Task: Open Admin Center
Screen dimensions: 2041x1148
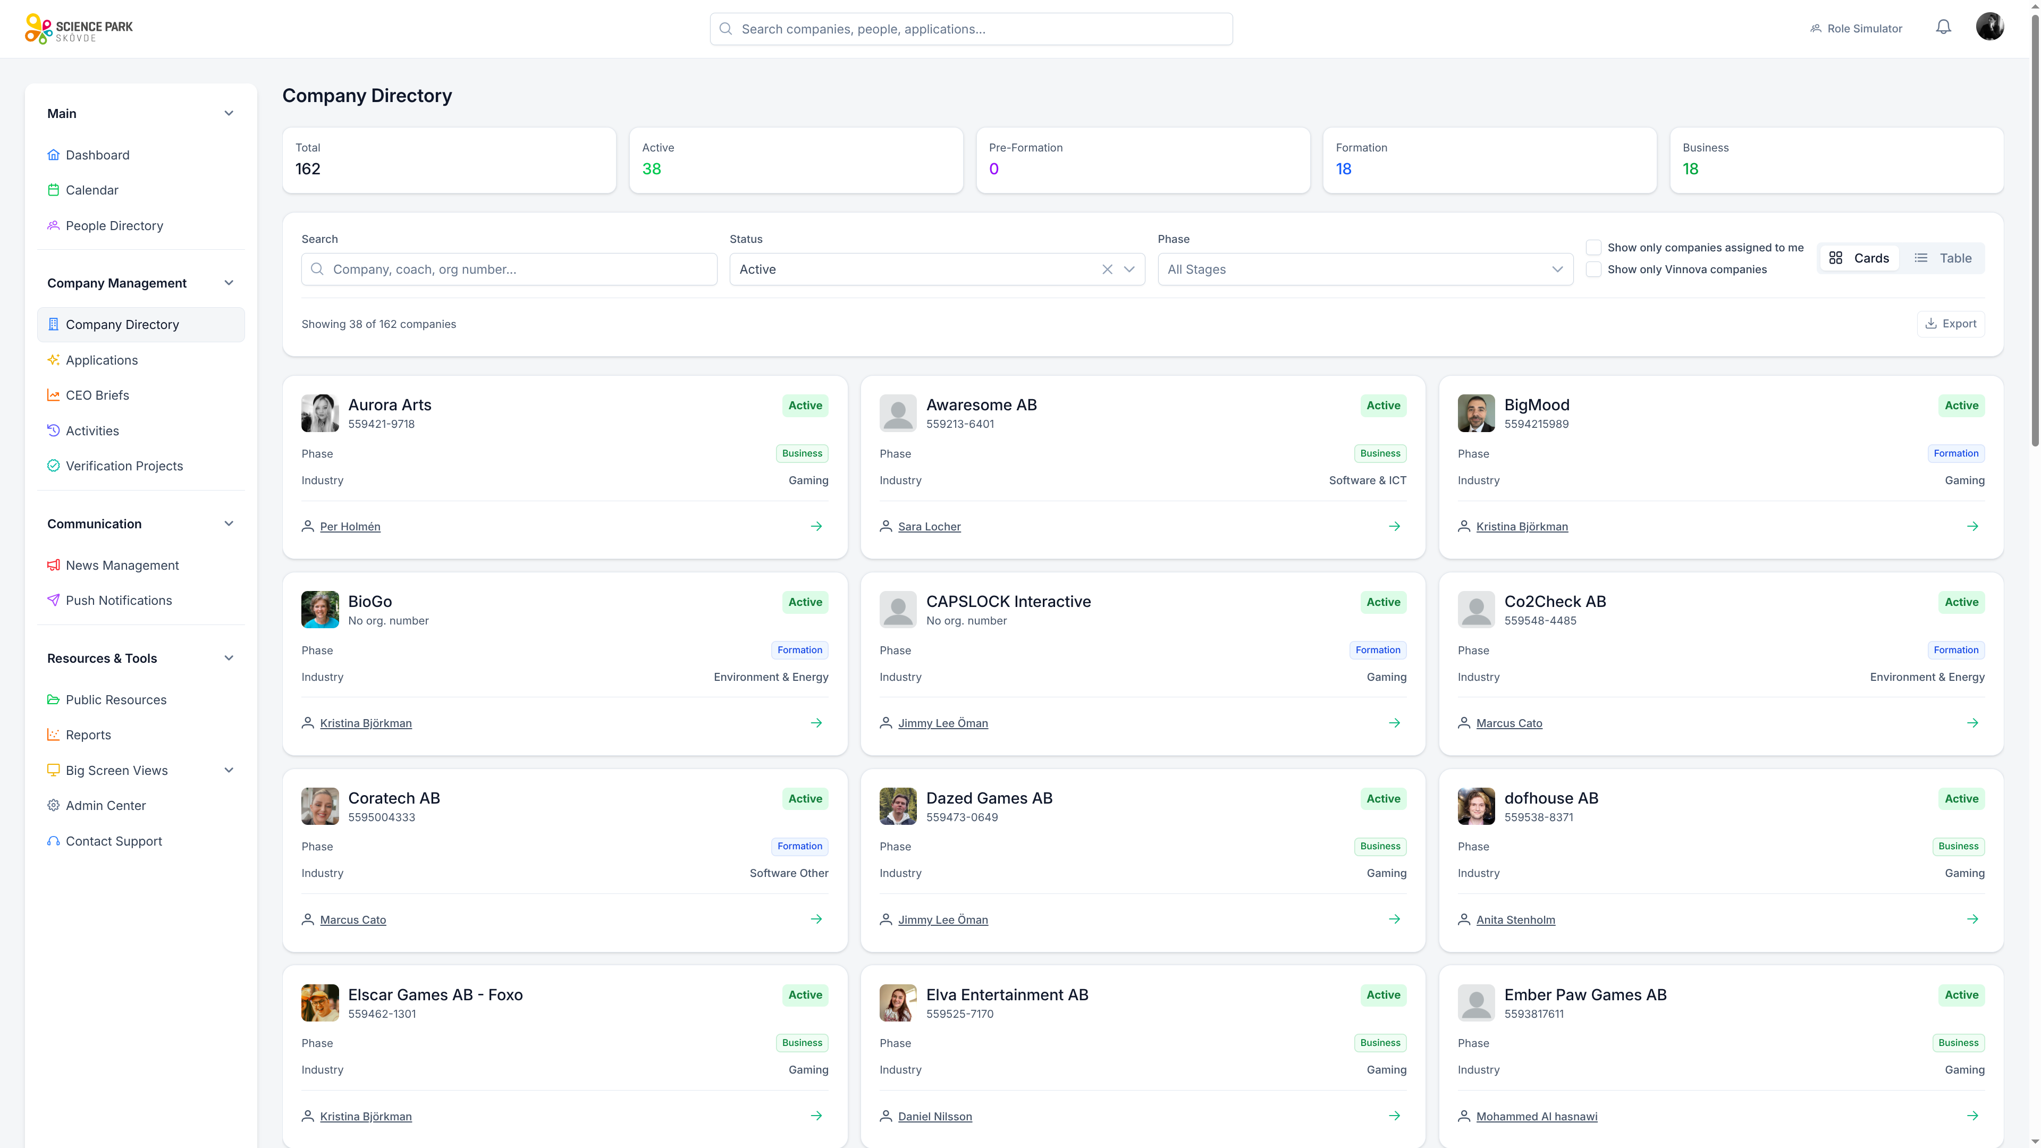Action: (141, 806)
